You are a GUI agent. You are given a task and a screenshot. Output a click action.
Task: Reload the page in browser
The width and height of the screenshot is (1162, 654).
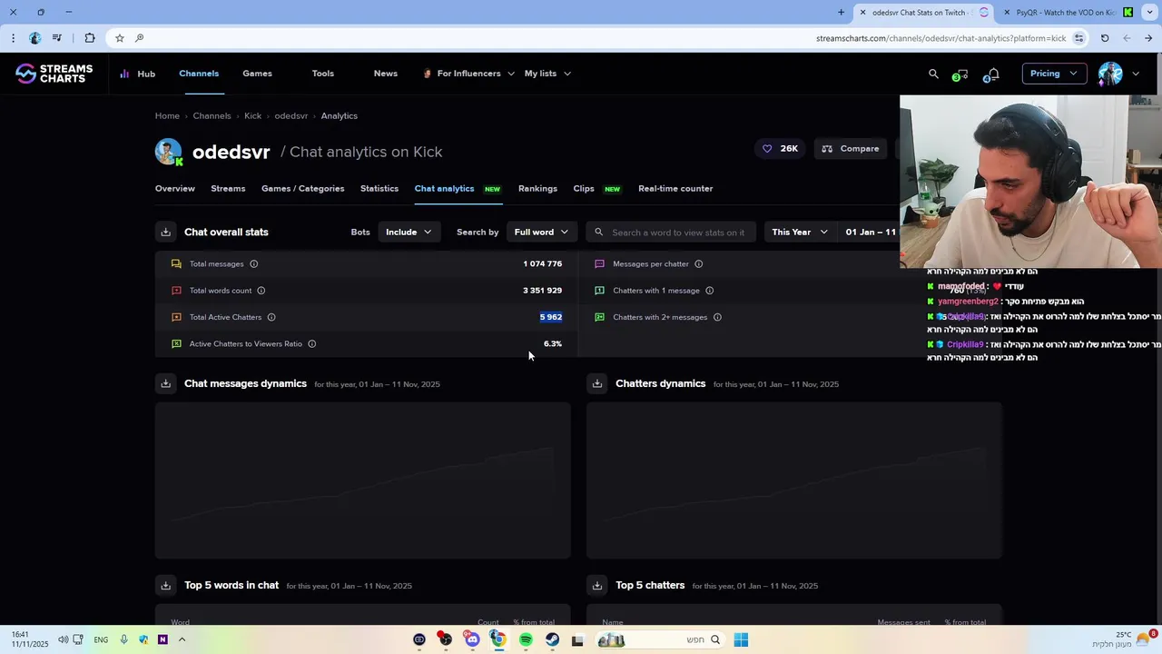1105,38
